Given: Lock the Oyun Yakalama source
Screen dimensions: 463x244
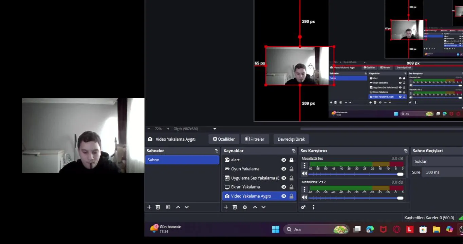Looking at the screenshot, I should pos(291,169).
